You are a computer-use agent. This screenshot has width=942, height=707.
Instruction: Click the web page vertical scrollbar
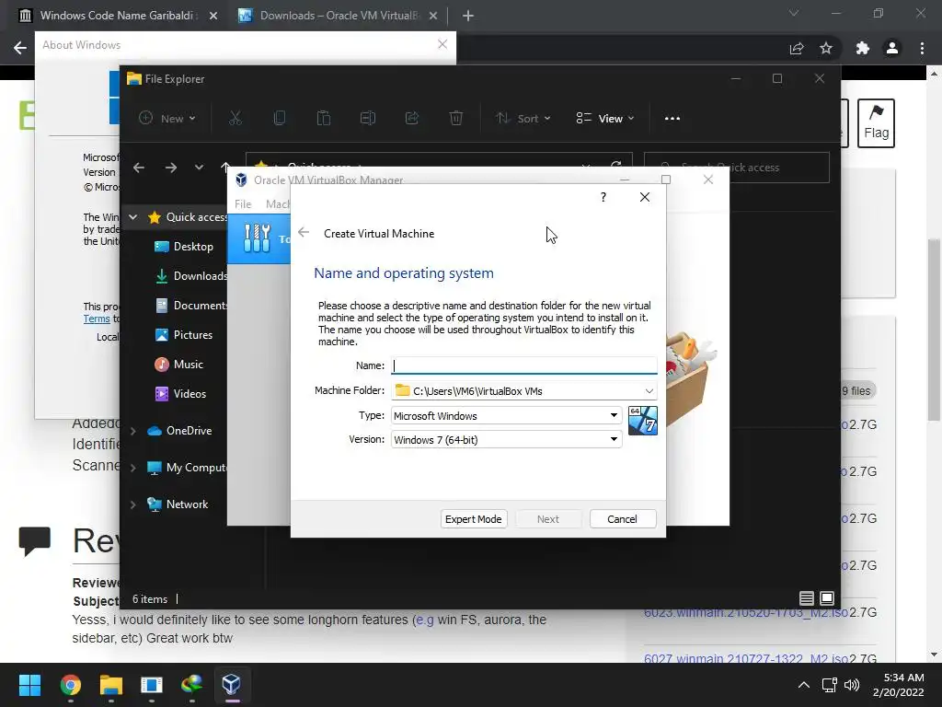pyautogui.click(x=934, y=330)
